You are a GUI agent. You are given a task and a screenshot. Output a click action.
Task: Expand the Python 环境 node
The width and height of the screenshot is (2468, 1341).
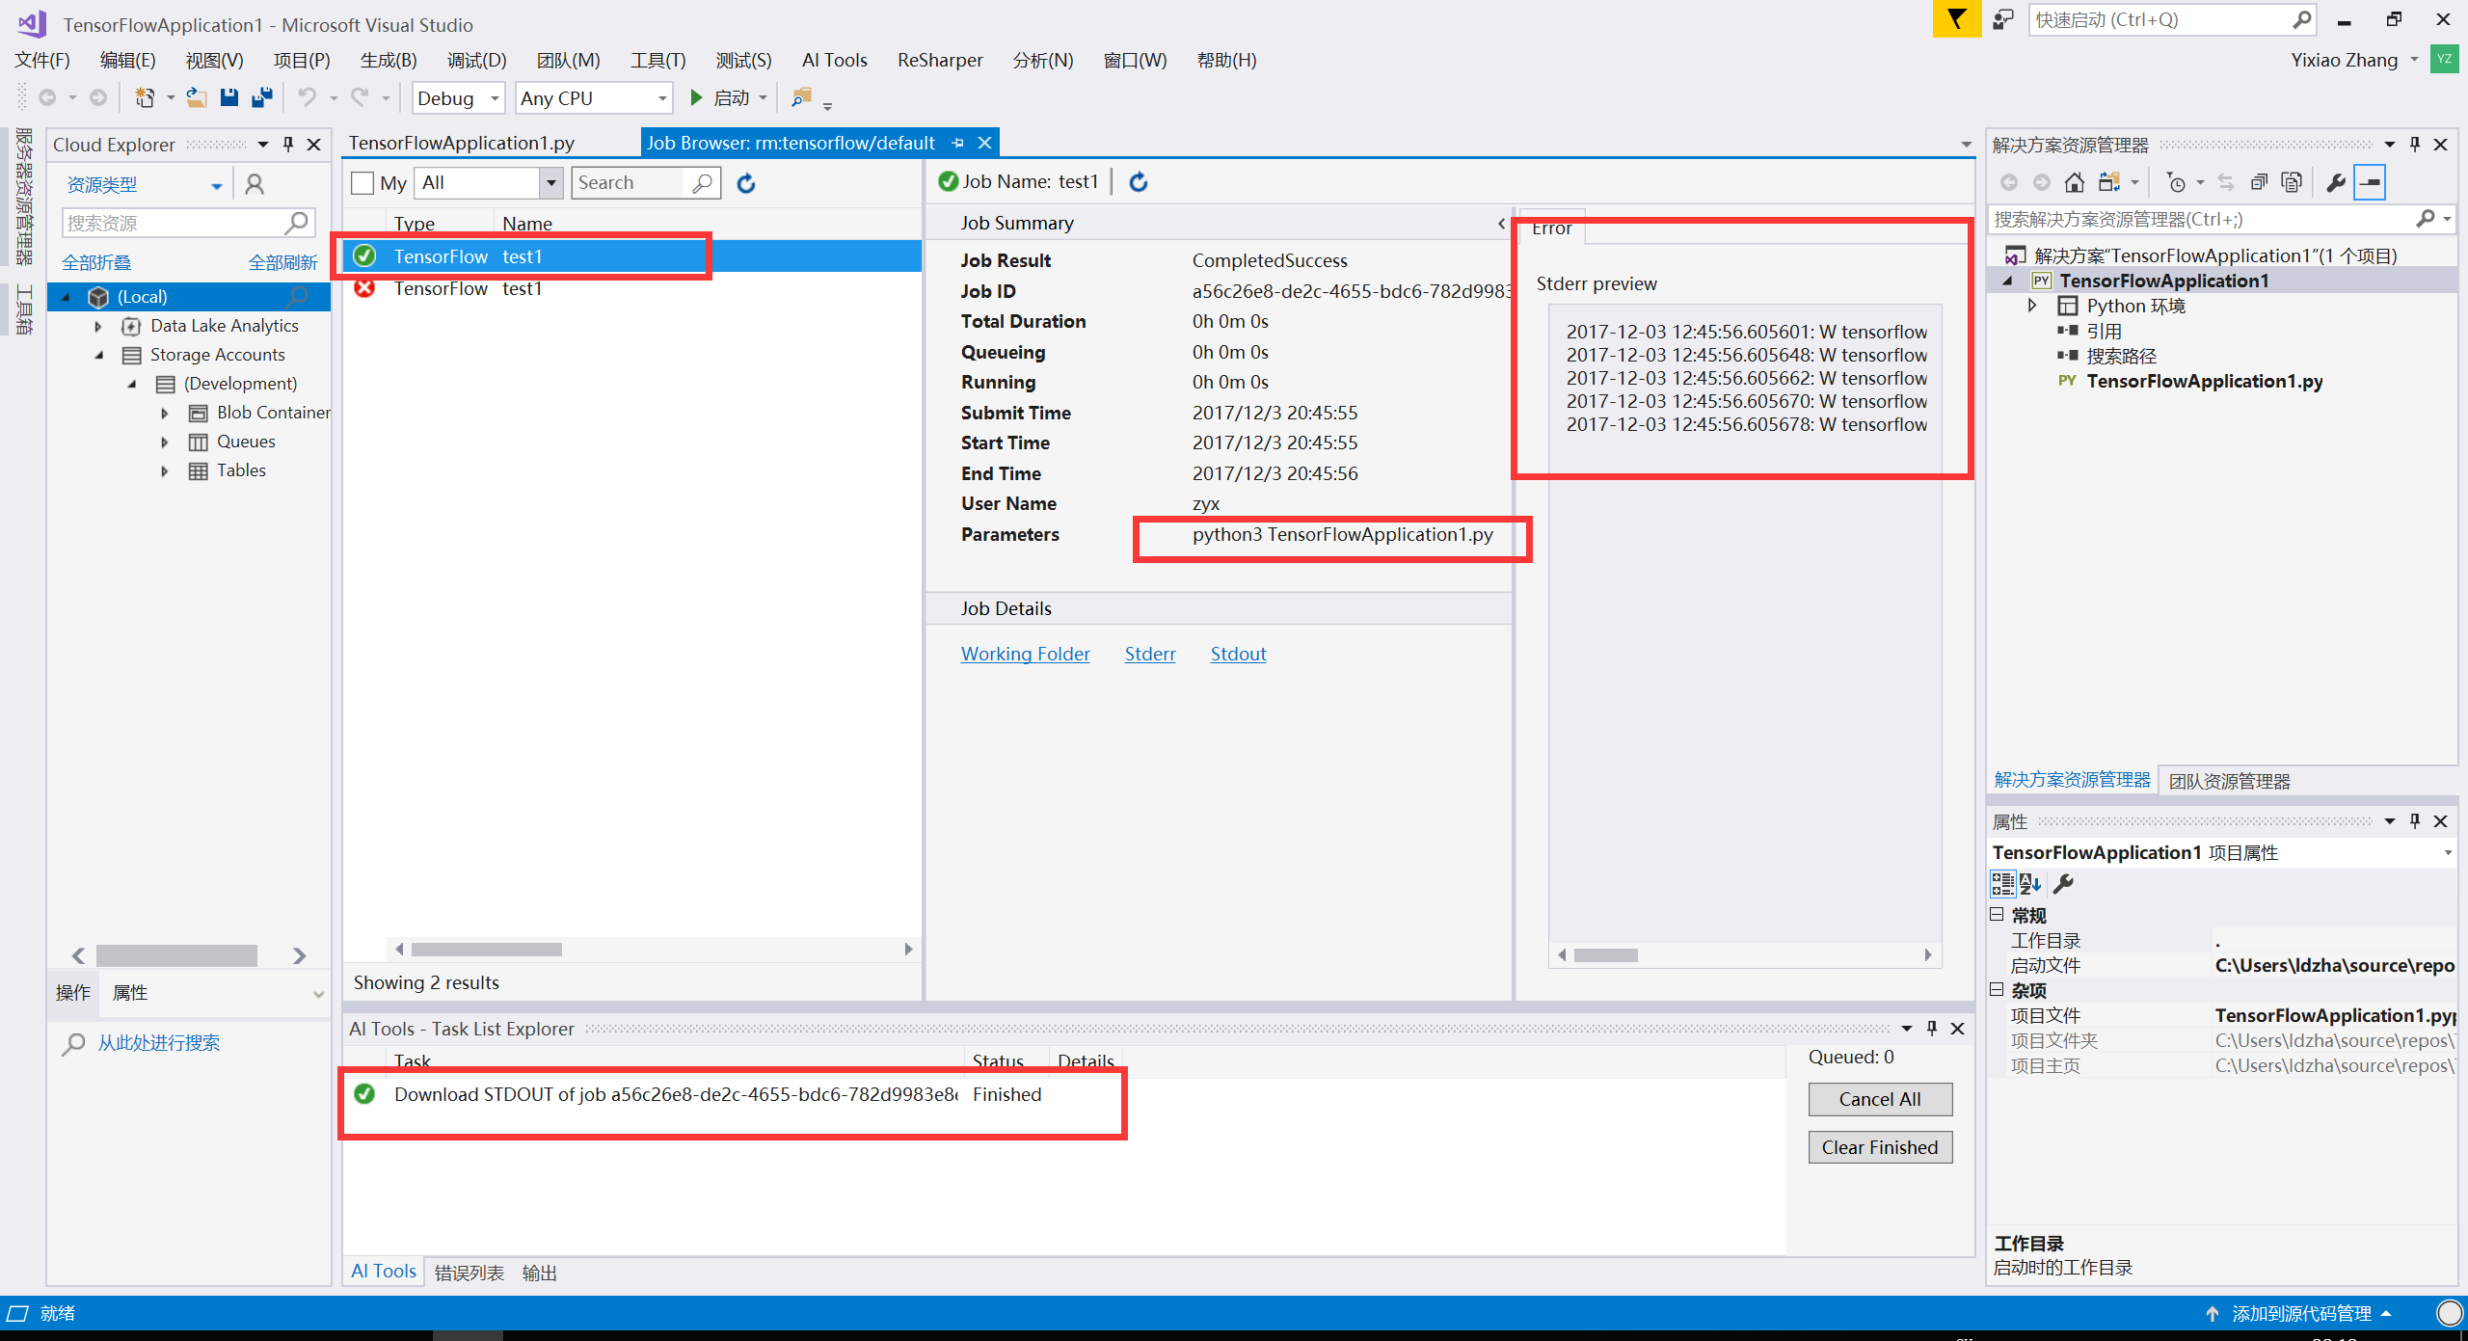pyautogui.click(x=2031, y=306)
